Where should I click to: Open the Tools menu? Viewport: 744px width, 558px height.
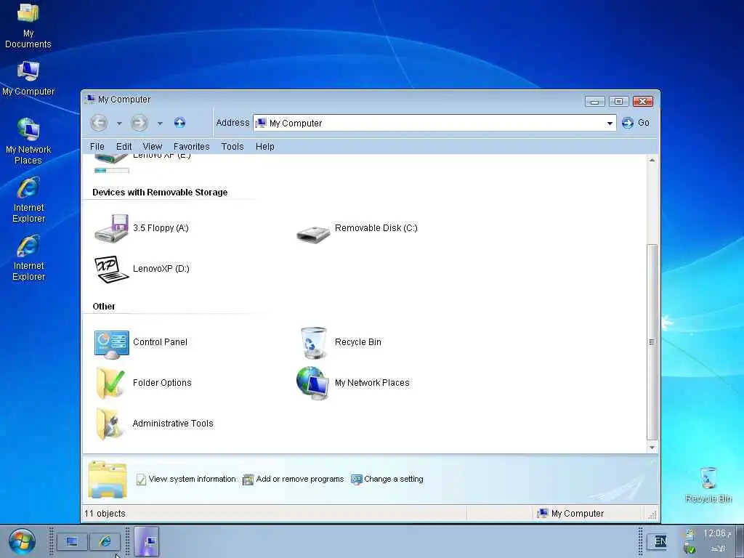pos(232,147)
